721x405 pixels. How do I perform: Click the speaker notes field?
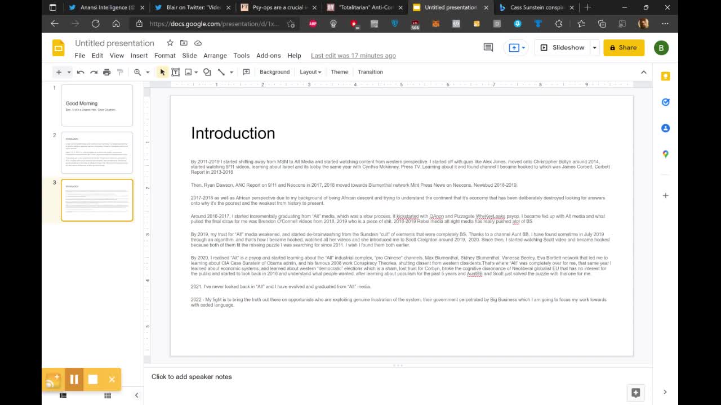pos(398,377)
